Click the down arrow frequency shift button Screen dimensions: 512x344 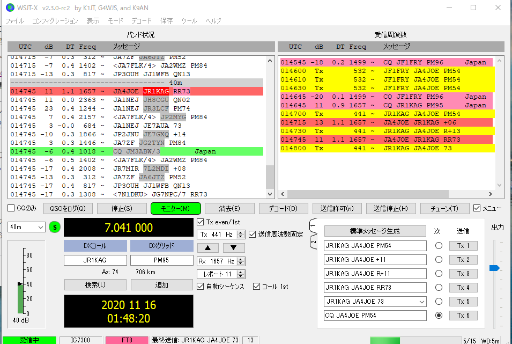click(x=233, y=248)
